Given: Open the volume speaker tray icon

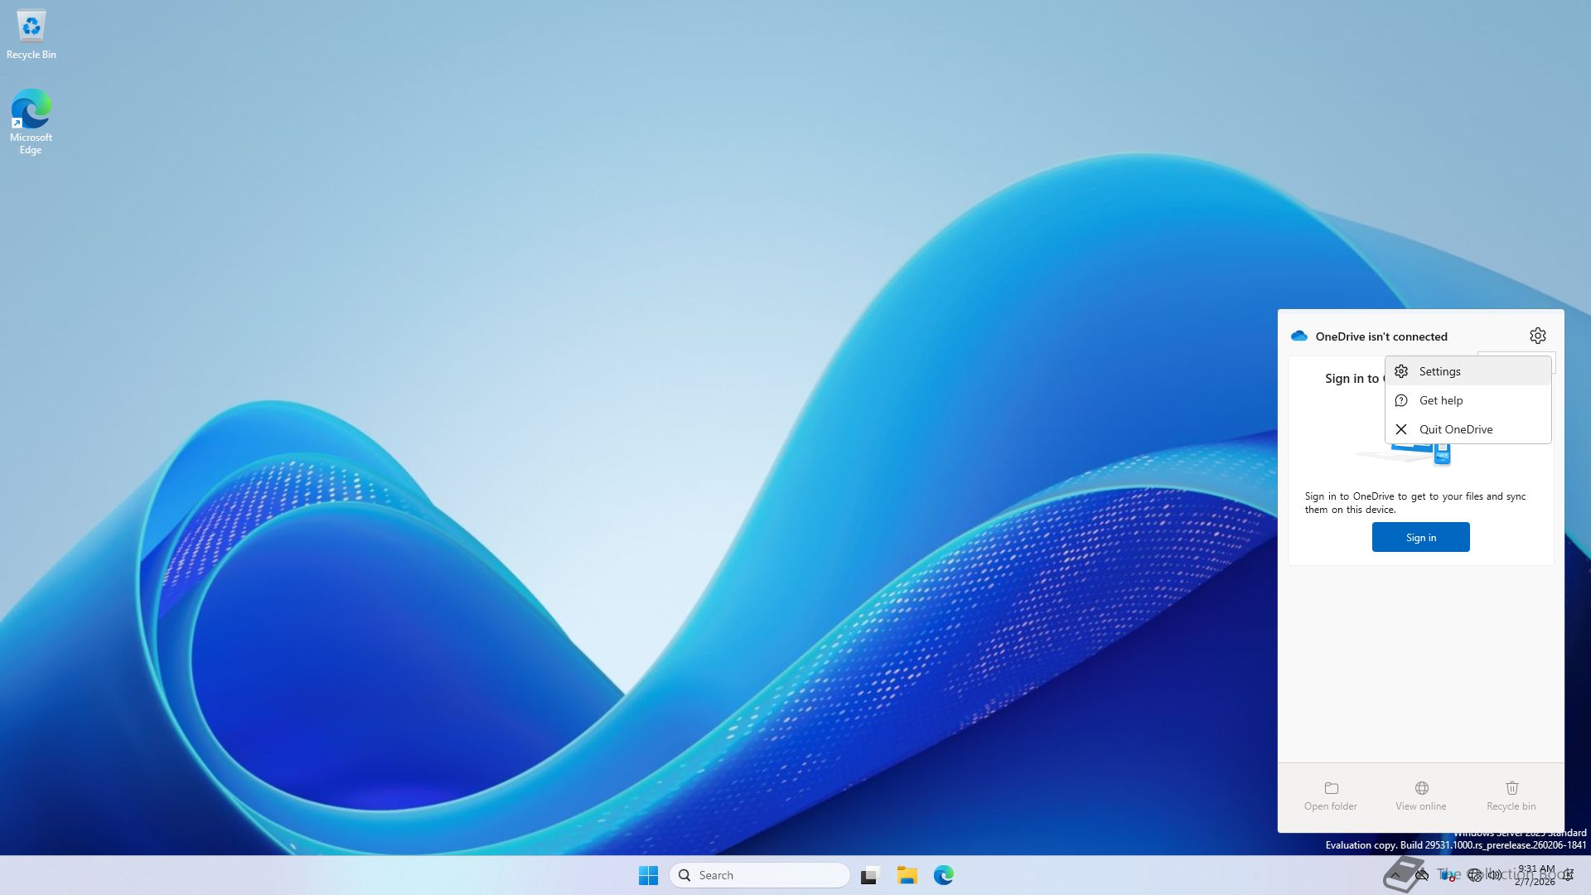Looking at the screenshot, I should pos(1495,875).
